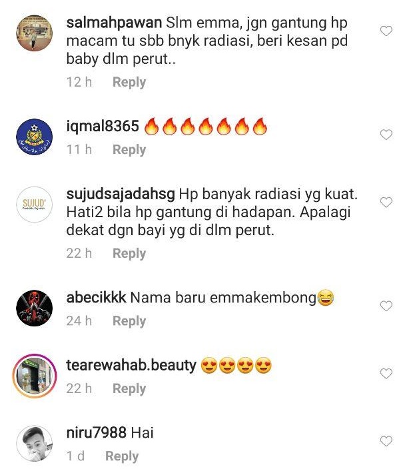
Task: Reply to abecikkk's comment
Action: [x=129, y=321]
